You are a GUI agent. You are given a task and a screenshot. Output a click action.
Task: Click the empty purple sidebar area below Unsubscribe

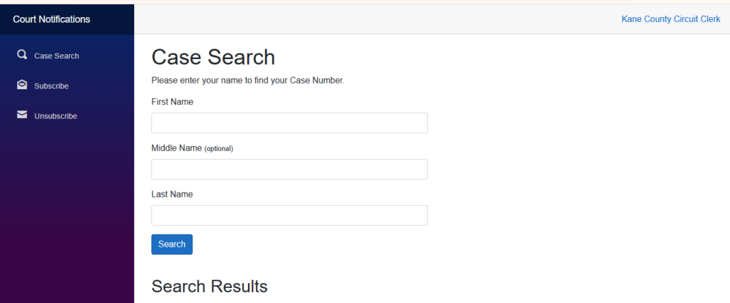coord(67,214)
